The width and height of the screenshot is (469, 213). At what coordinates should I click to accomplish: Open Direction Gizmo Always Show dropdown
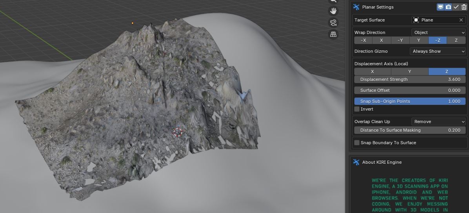[438, 51]
